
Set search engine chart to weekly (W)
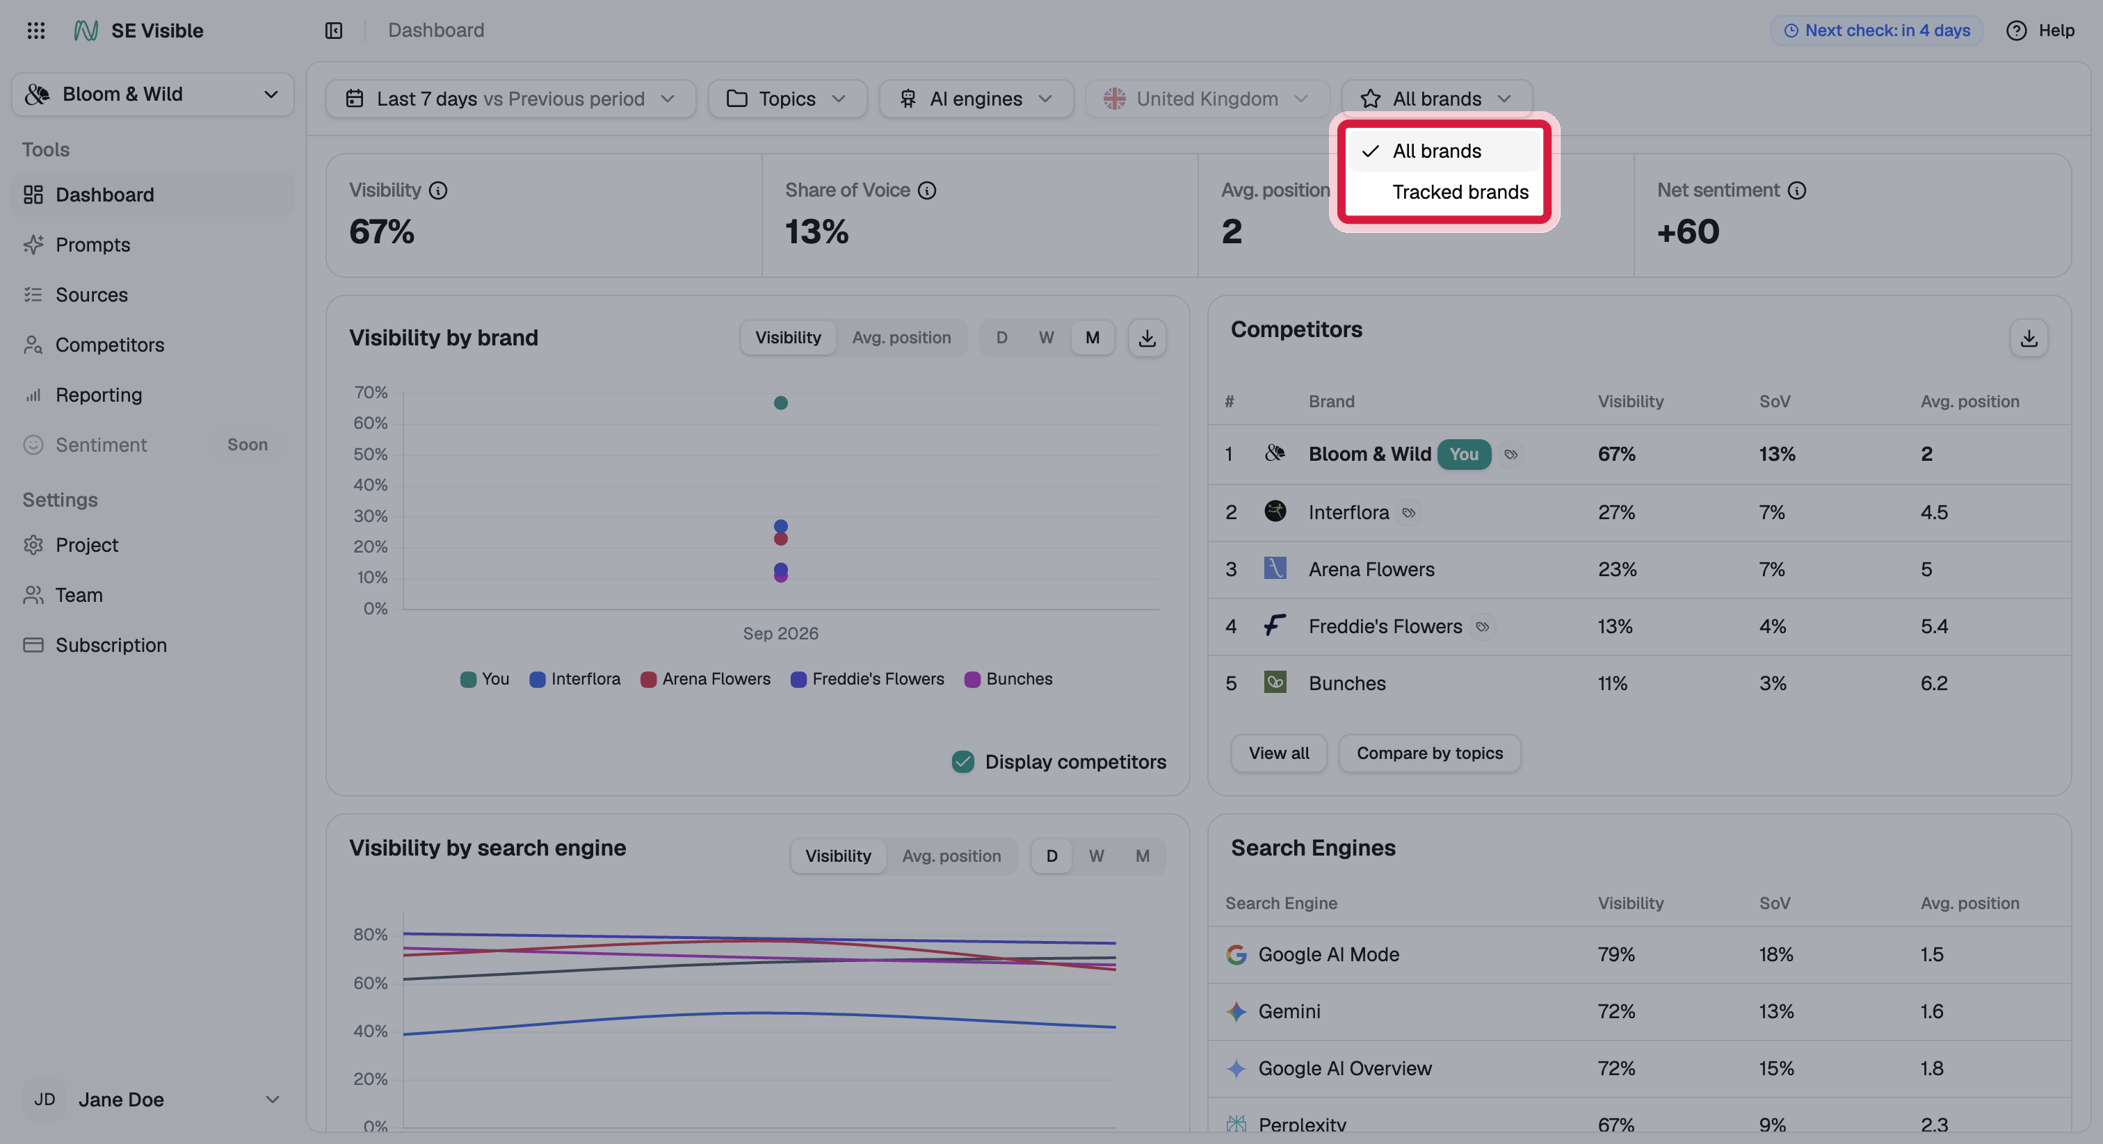tap(1097, 856)
